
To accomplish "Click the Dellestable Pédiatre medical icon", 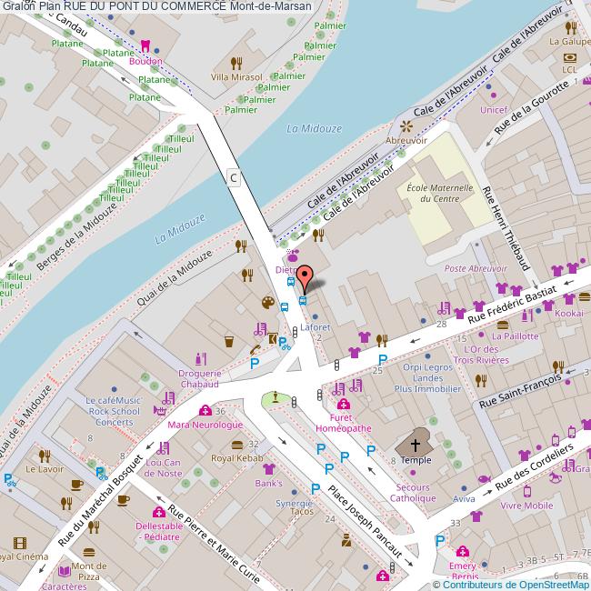I will click(158, 513).
